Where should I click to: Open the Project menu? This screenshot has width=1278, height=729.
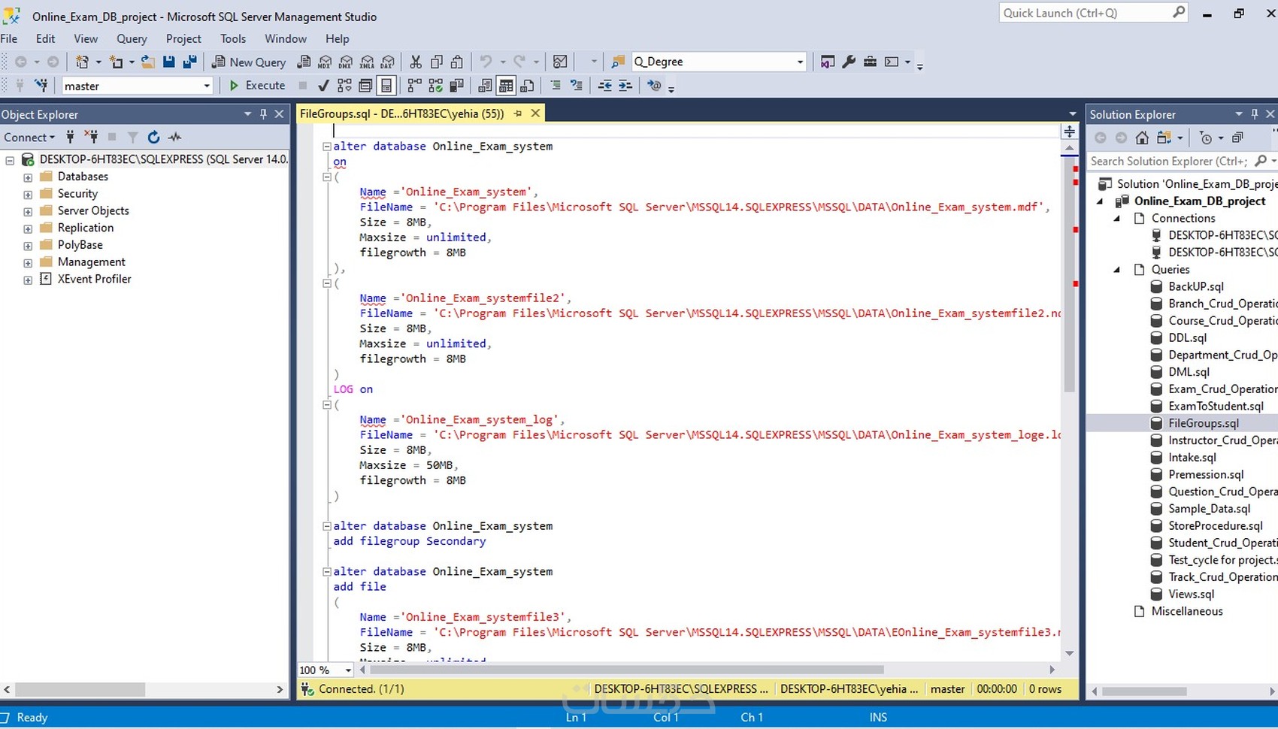pyautogui.click(x=183, y=38)
